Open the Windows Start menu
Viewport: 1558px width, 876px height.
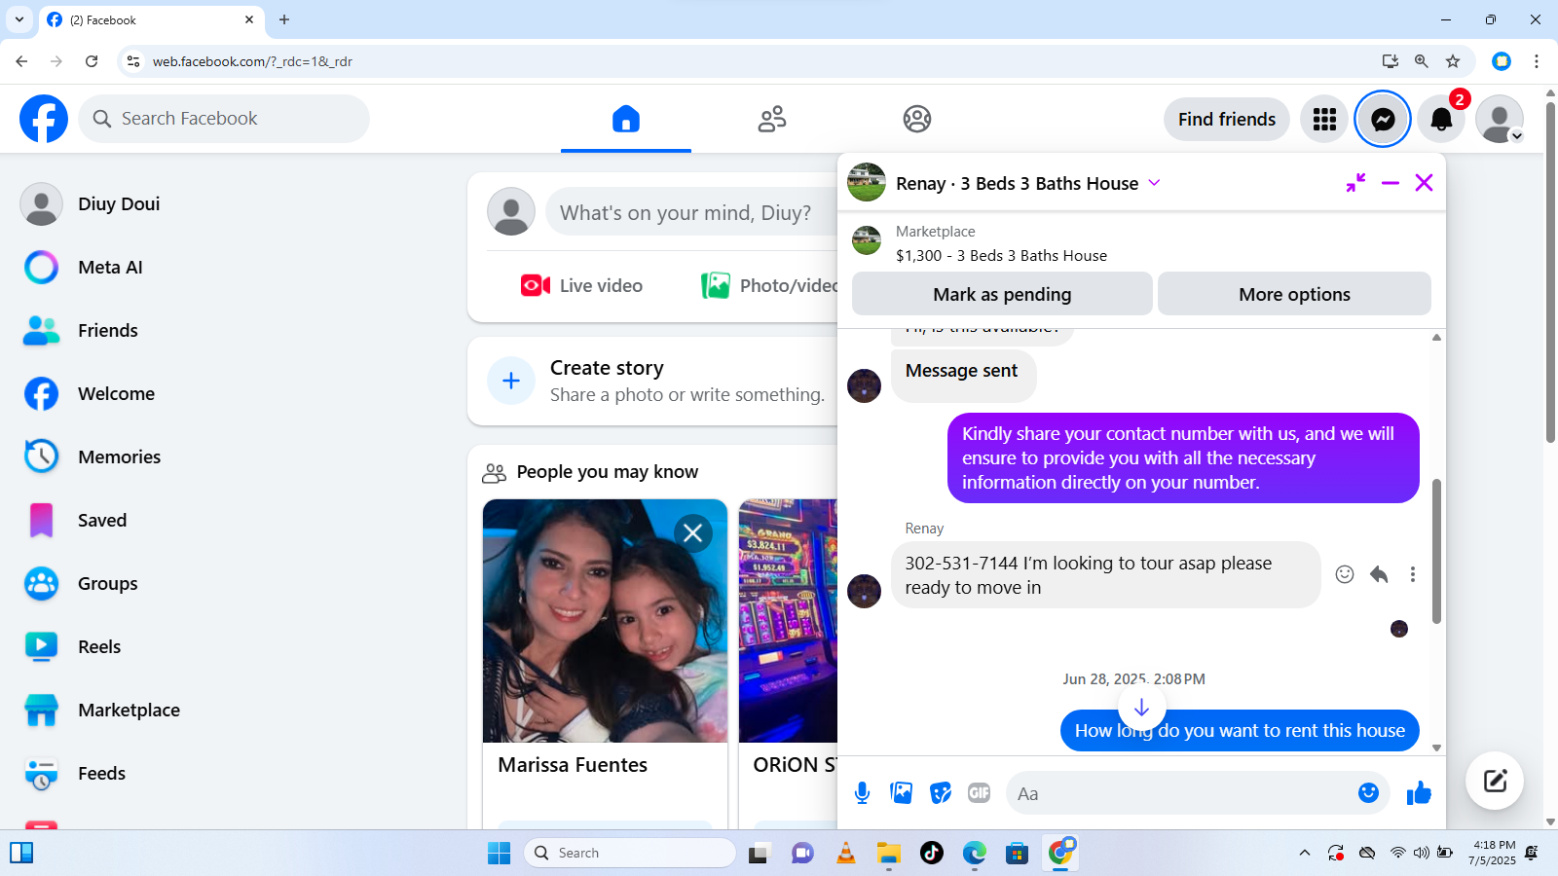pos(499,854)
